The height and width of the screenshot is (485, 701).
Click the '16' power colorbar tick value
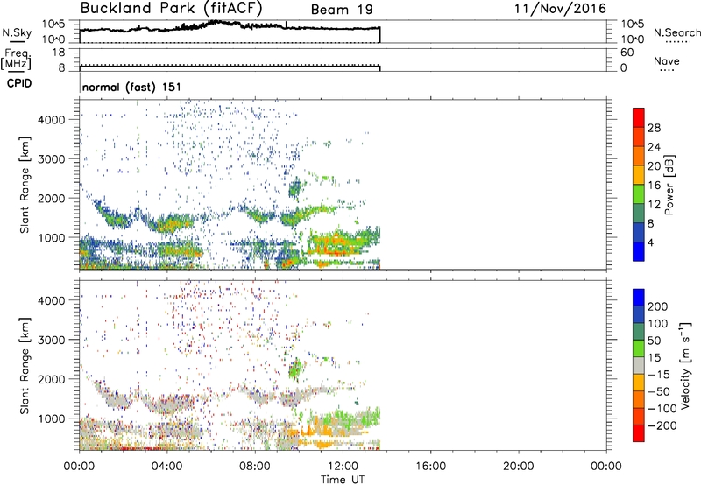pos(654,186)
